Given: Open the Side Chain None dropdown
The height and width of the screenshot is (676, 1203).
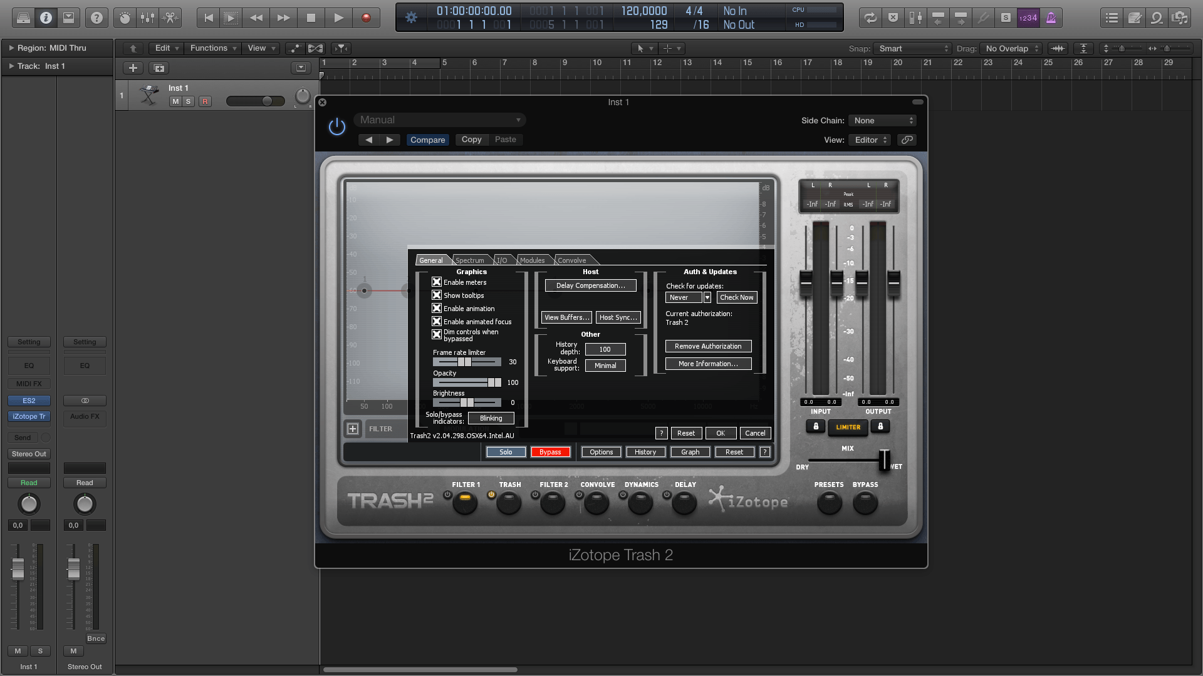Looking at the screenshot, I should pos(883,121).
